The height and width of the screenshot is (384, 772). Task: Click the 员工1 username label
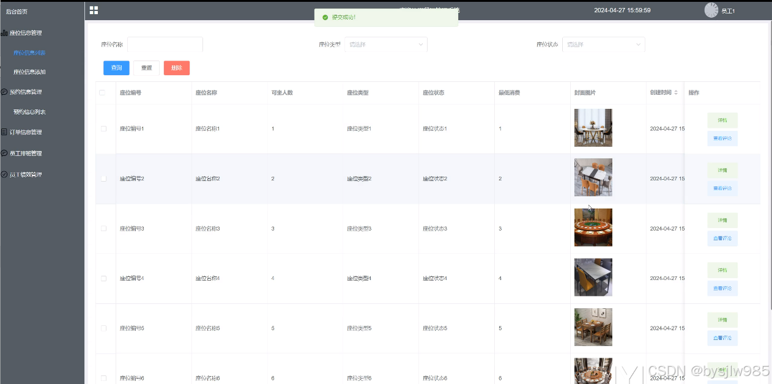pos(728,11)
